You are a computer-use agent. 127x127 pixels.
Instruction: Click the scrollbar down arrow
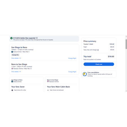[x=126, y=91]
